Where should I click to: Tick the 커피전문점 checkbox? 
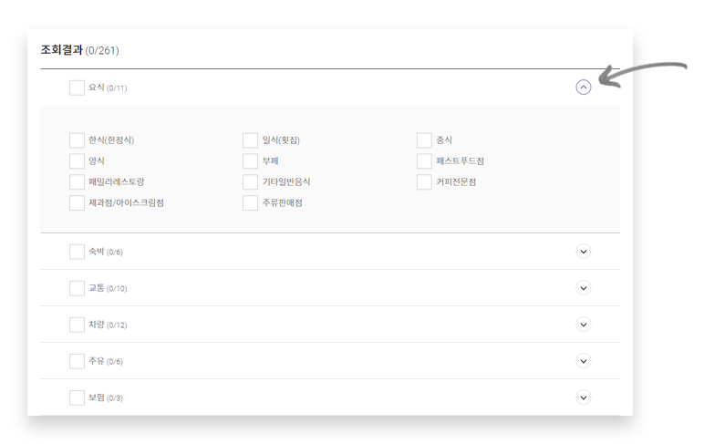point(424,182)
